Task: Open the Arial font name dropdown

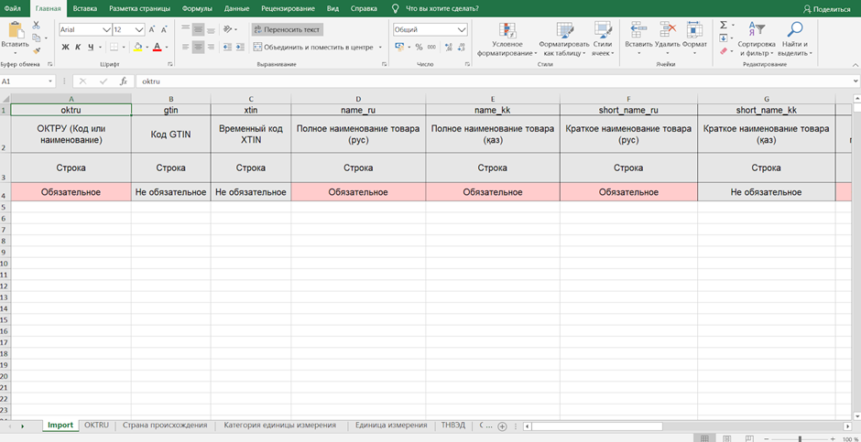Action: click(x=106, y=29)
